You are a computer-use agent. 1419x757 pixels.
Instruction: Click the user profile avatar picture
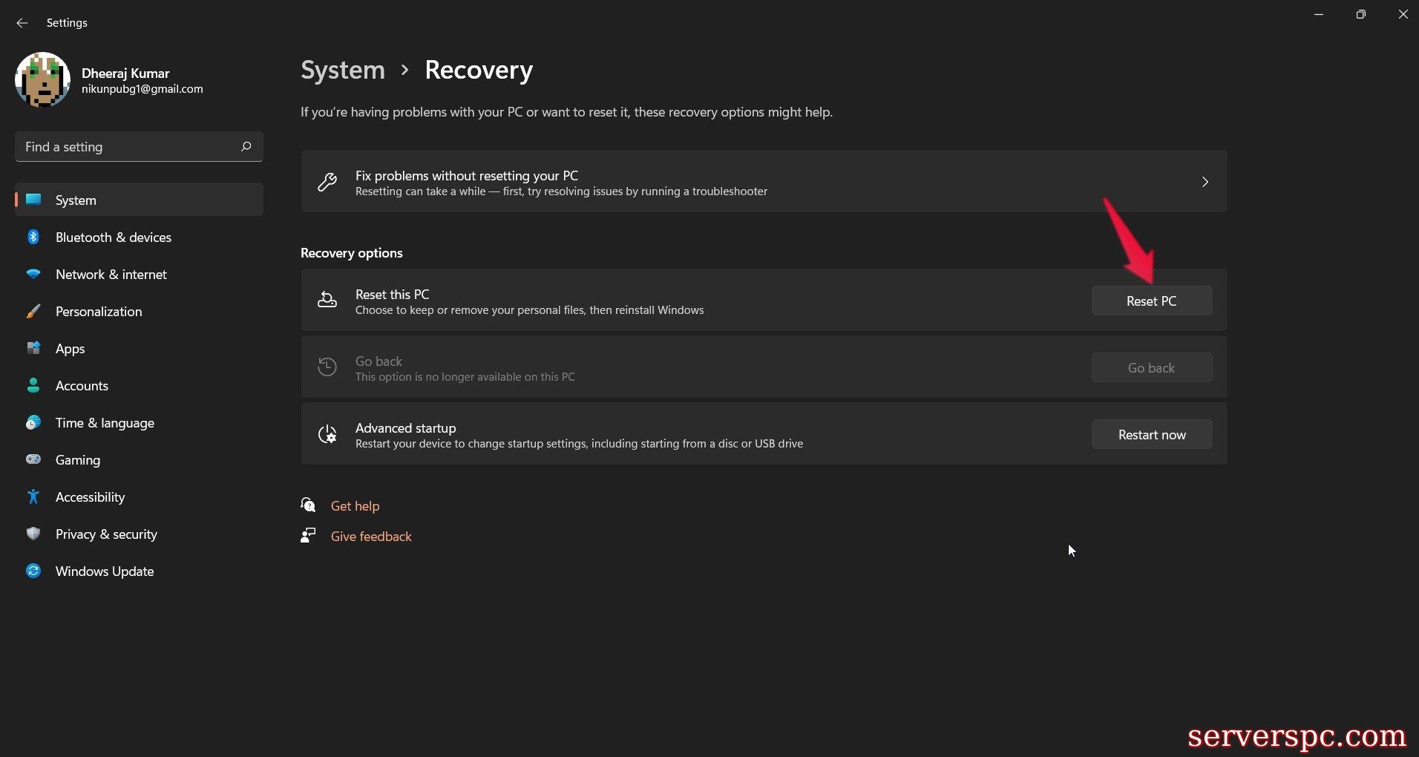tap(42, 80)
